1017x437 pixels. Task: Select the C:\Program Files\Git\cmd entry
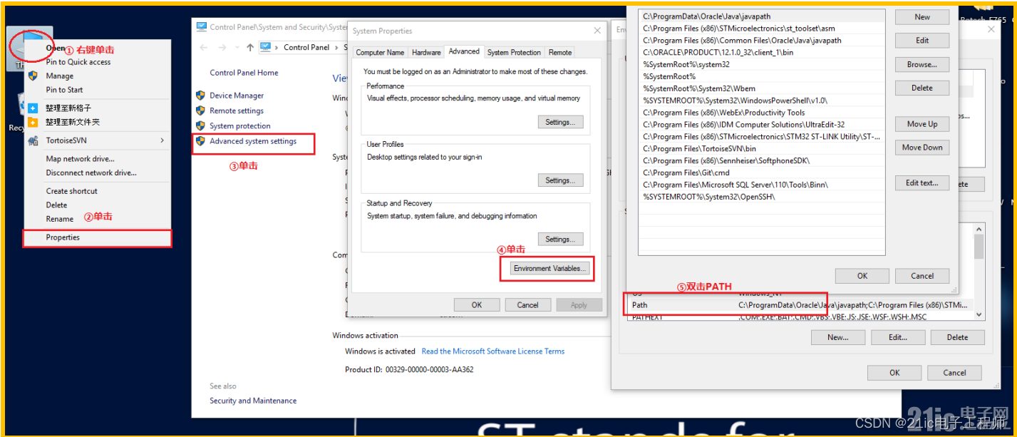[762, 173]
